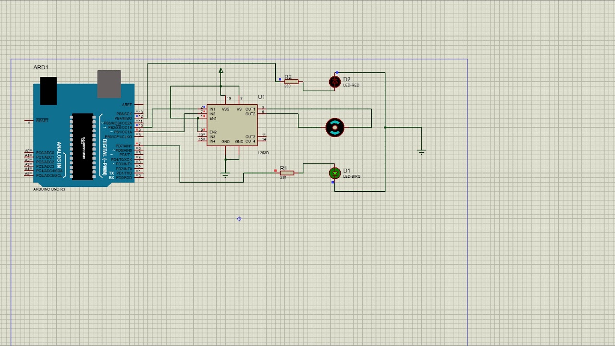The width and height of the screenshot is (615, 346).
Task: Click the Arduino USB connector block
Action: coord(109,84)
